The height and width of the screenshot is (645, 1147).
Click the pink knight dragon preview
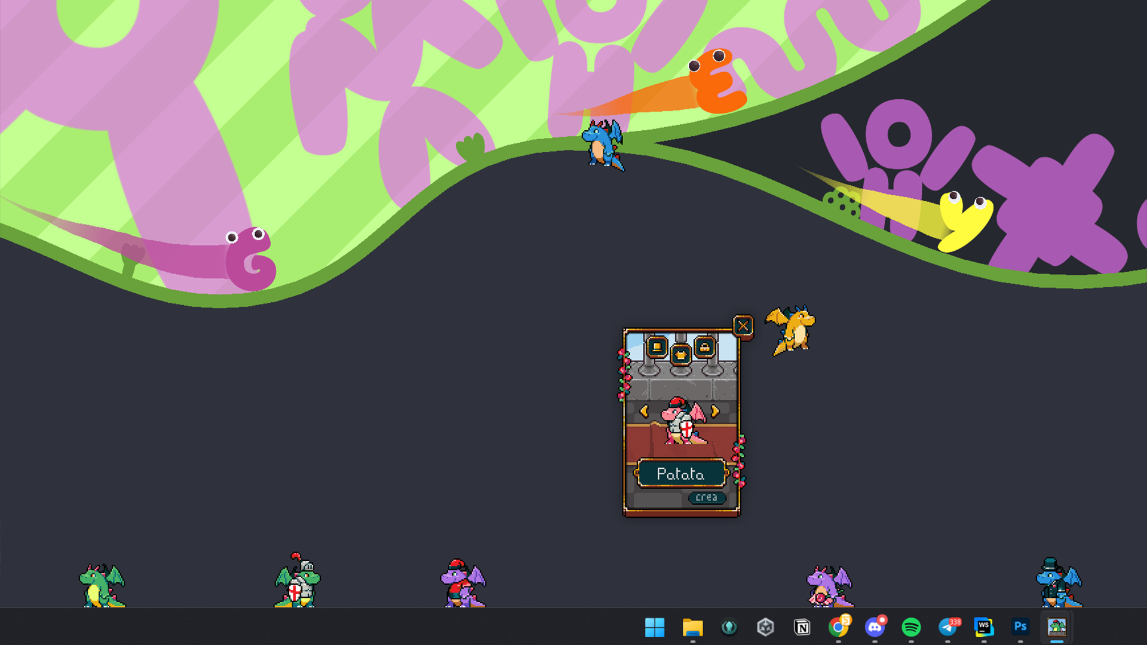(x=683, y=421)
